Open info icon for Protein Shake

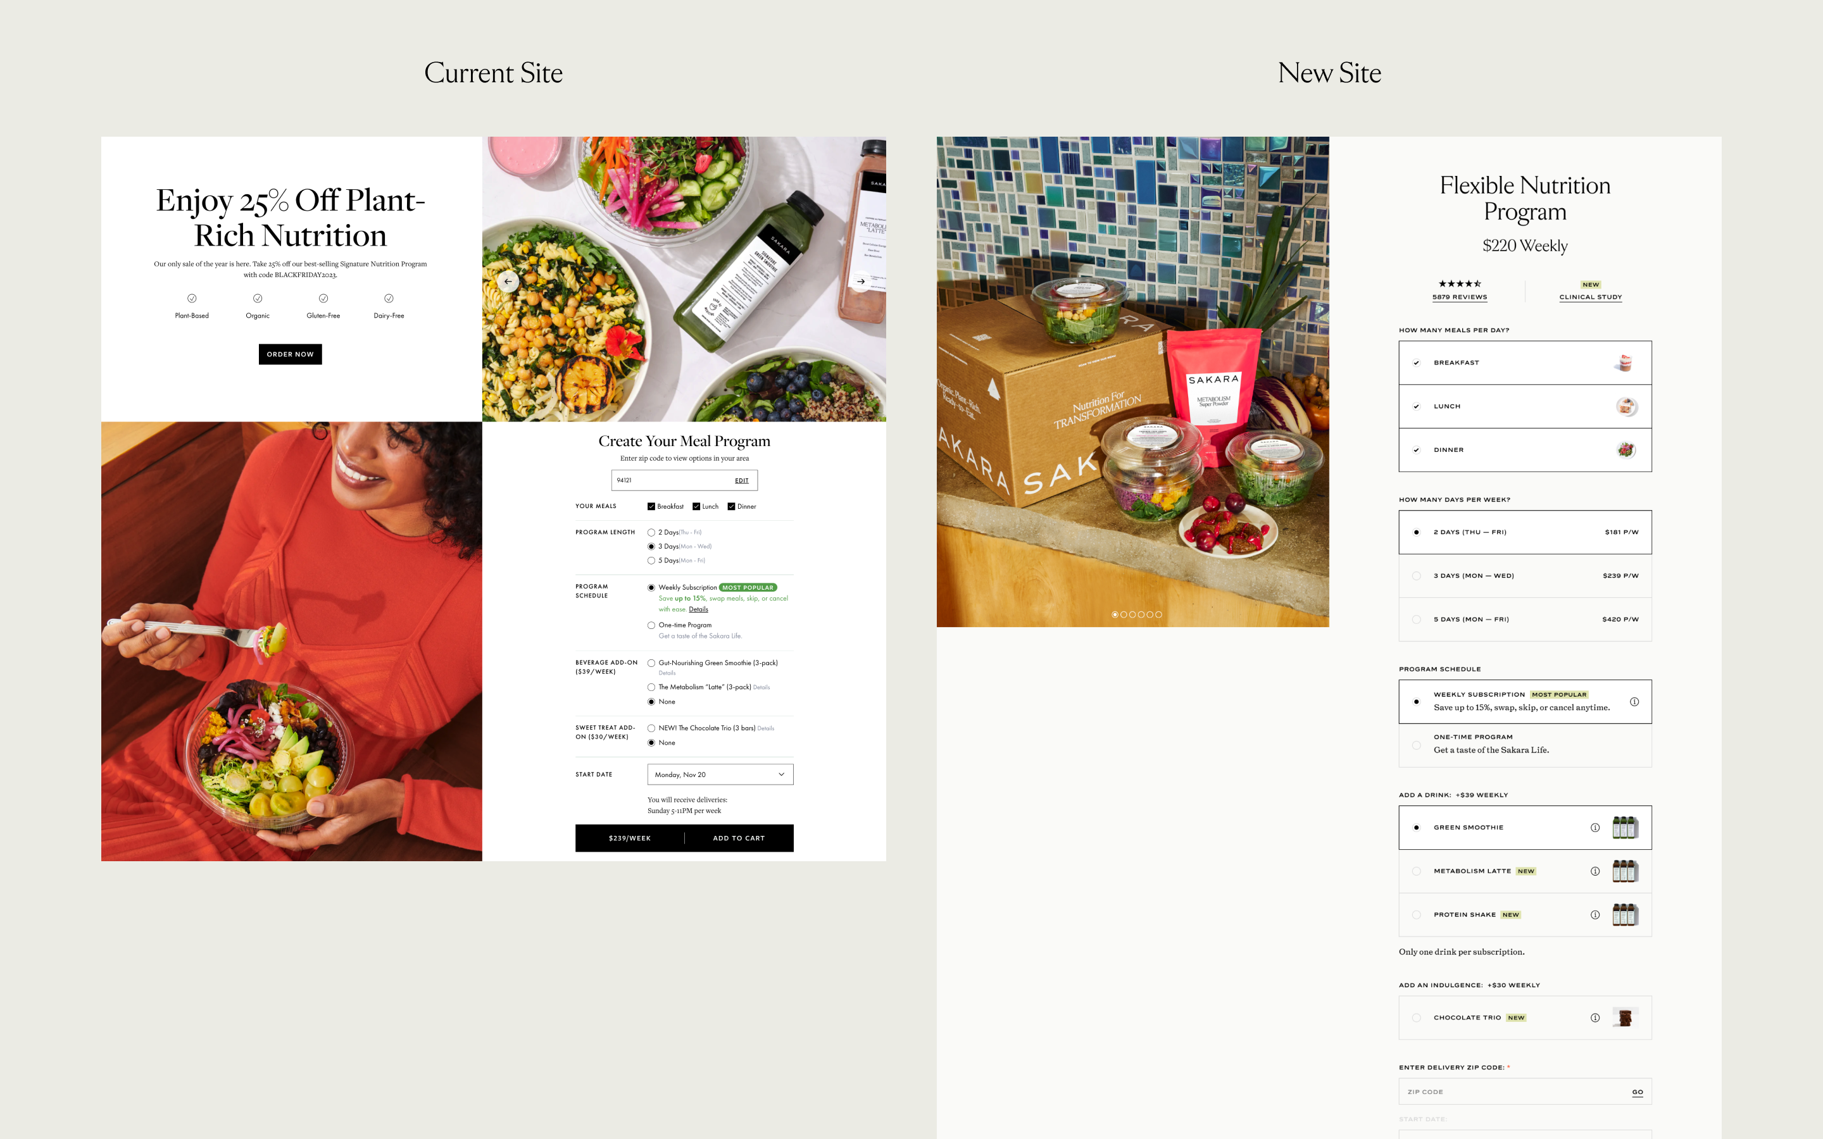(x=1594, y=914)
